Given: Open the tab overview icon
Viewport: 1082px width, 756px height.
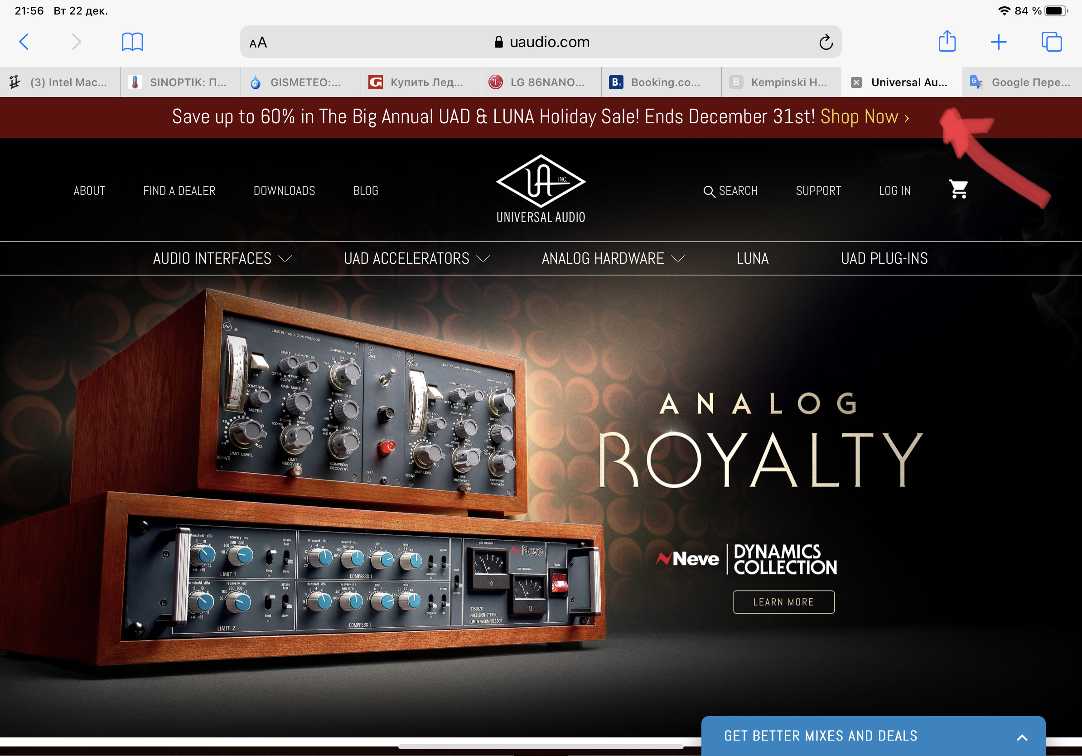Looking at the screenshot, I should 1051,42.
